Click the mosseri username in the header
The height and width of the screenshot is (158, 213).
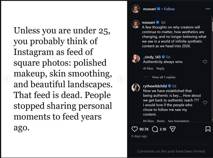[150, 9]
